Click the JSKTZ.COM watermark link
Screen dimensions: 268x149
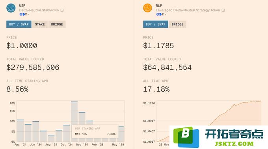point(234,144)
